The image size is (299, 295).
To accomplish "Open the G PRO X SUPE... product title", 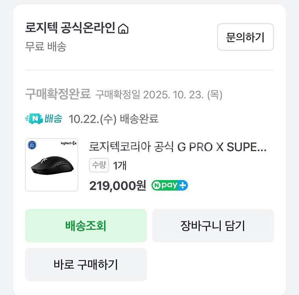I will click(x=178, y=147).
